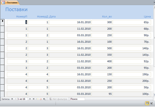This screenshot has width=155, height=107.
Task: Jump to last record navigation button
Action: click(x=34, y=99)
